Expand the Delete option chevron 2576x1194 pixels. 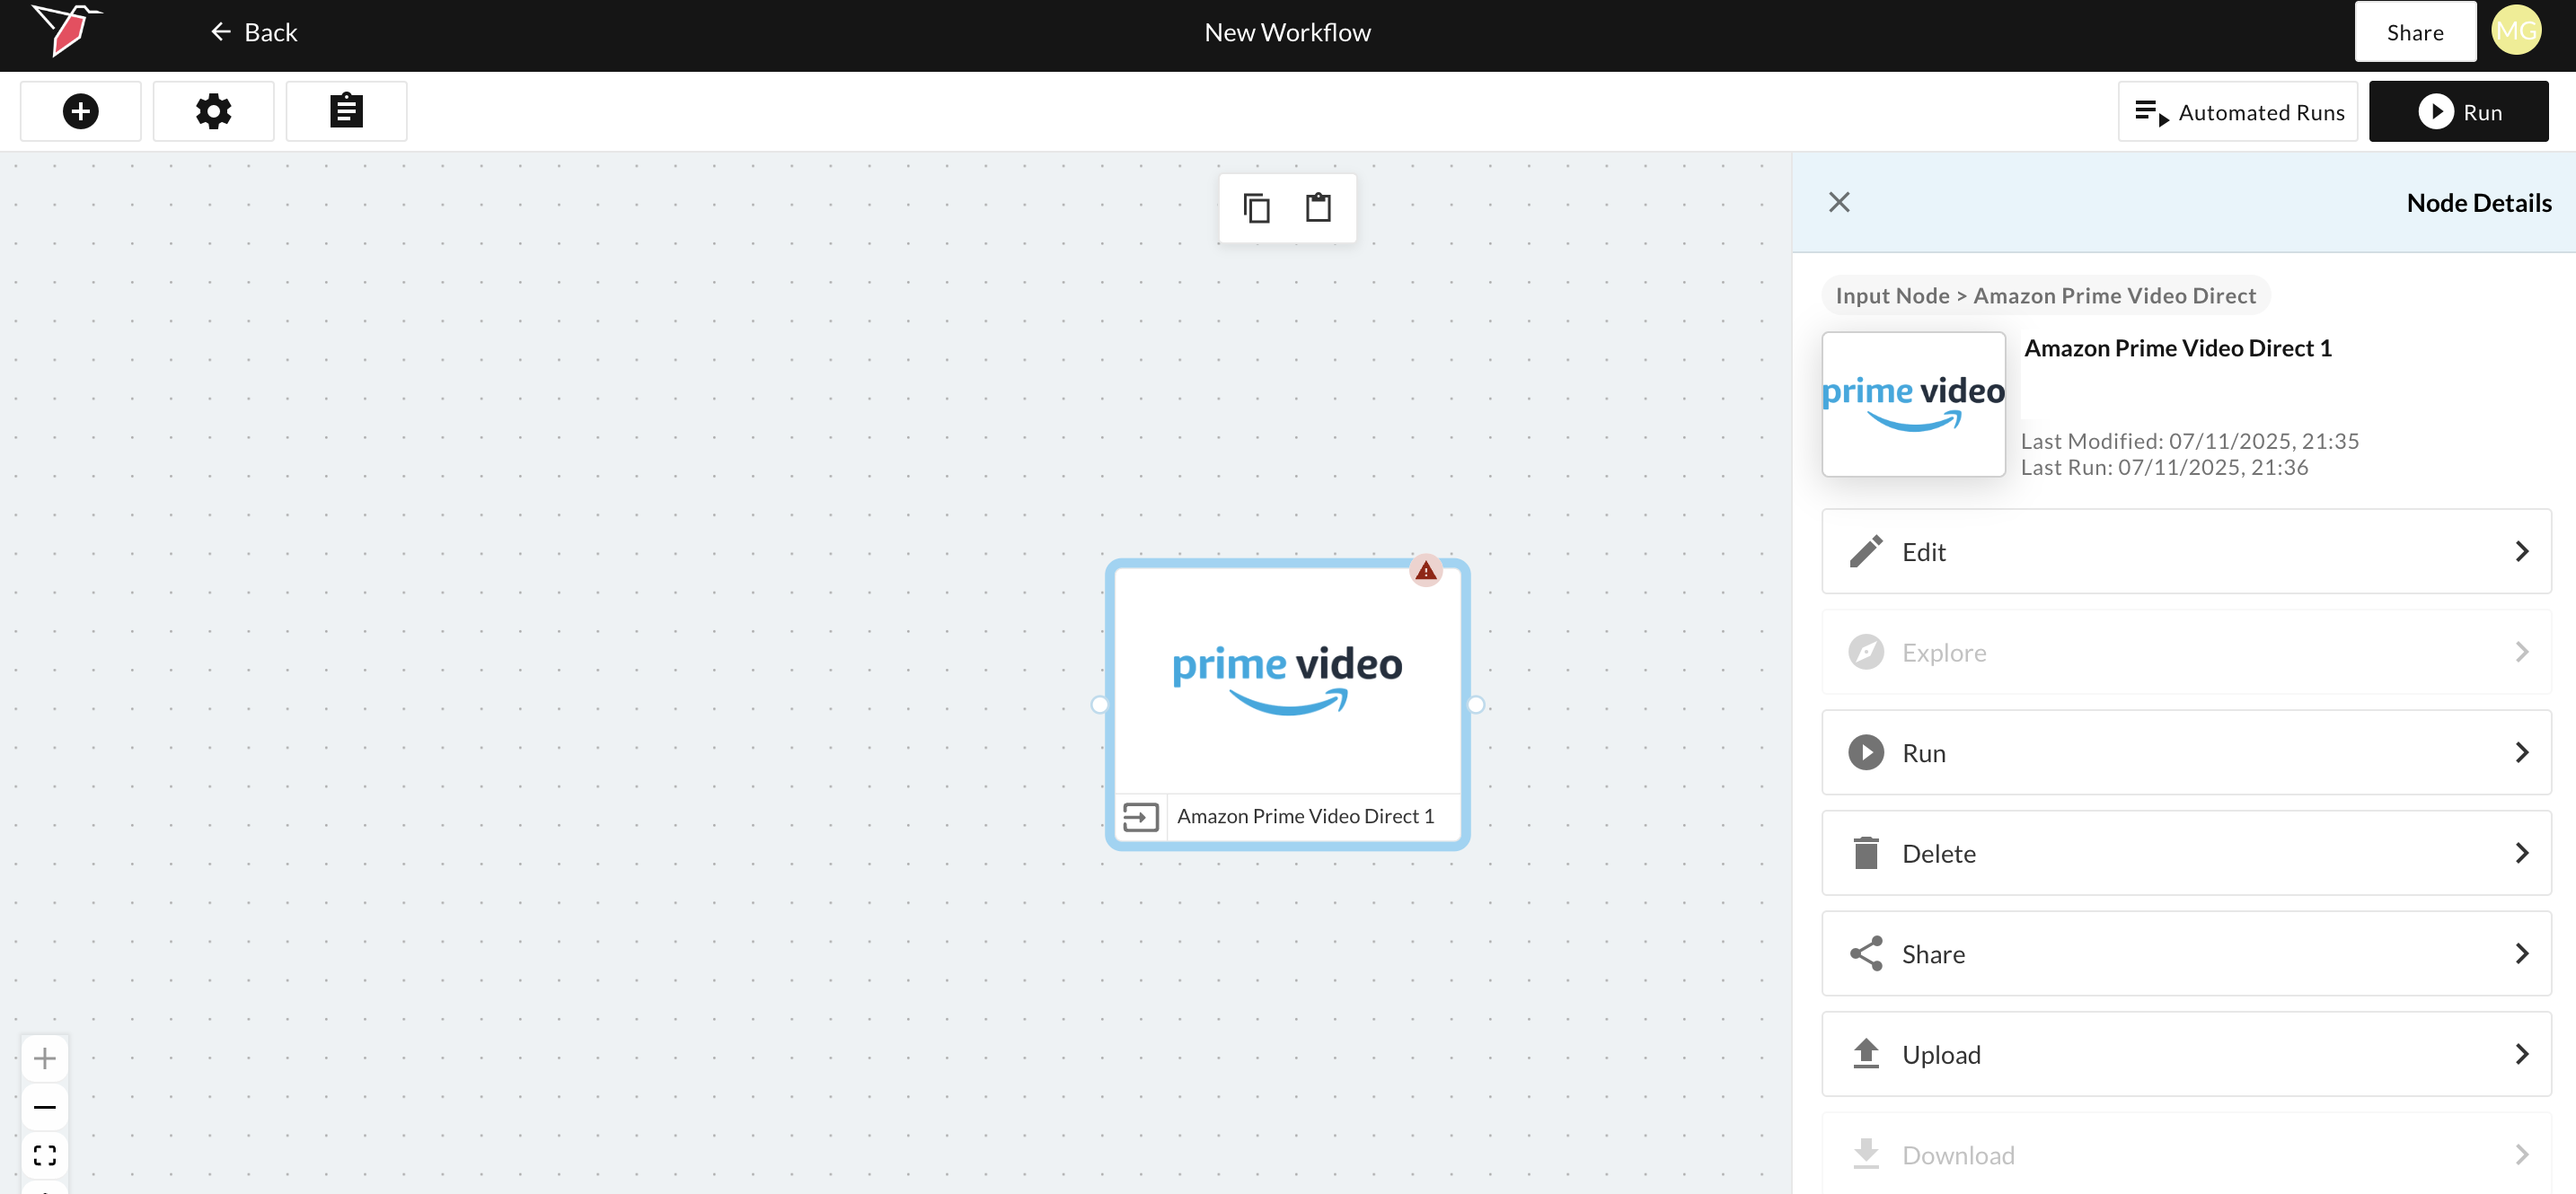pyautogui.click(x=2520, y=853)
